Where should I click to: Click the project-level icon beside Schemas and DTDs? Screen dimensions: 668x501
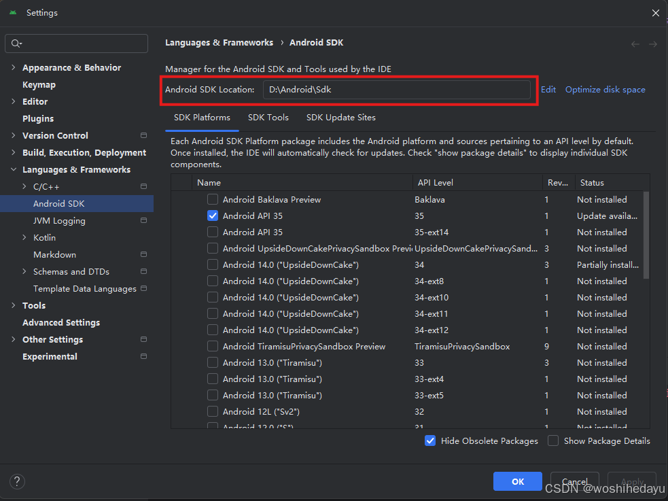(x=143, y=271)
